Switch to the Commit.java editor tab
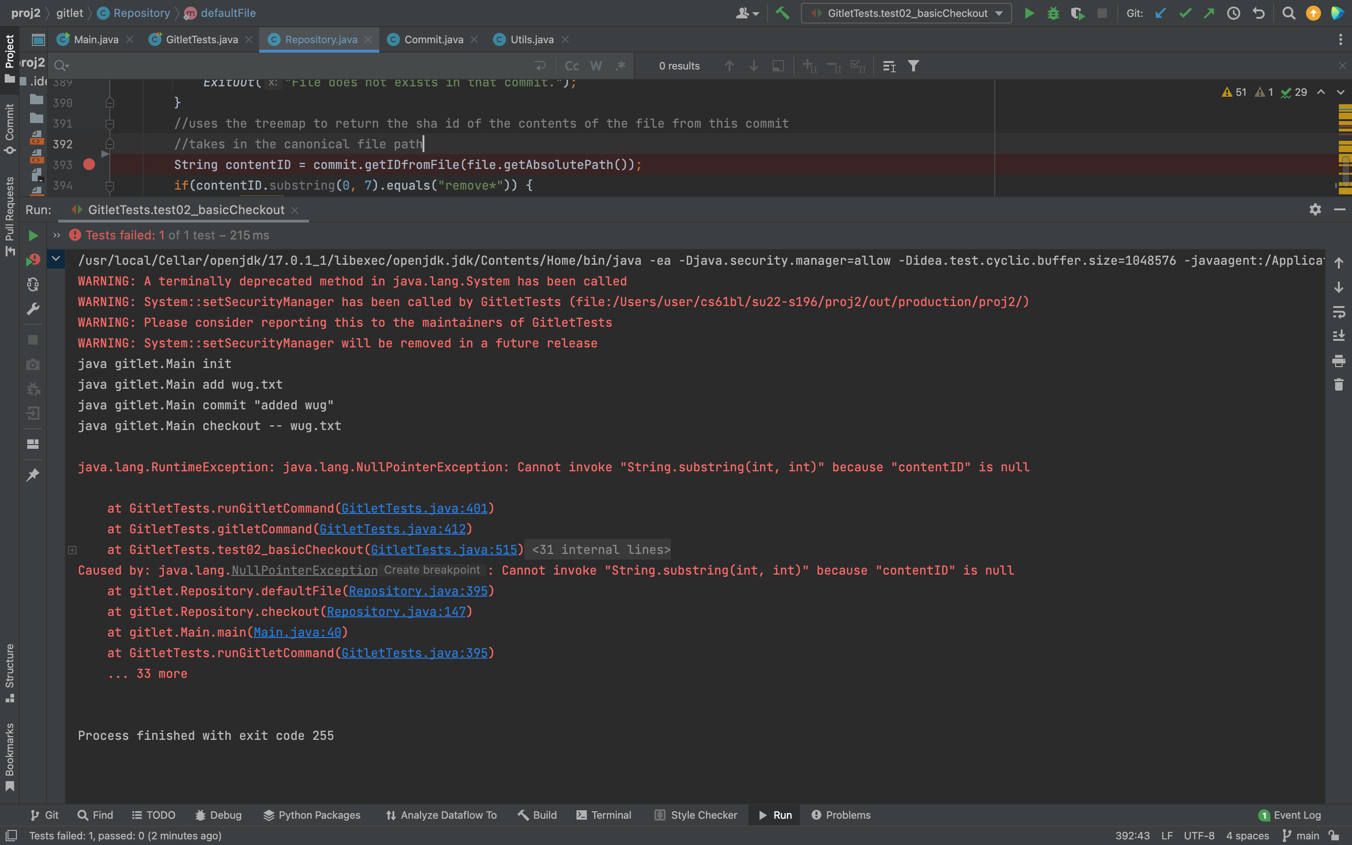The height and width of the screenshot is (845, 1352). point(433,40)
